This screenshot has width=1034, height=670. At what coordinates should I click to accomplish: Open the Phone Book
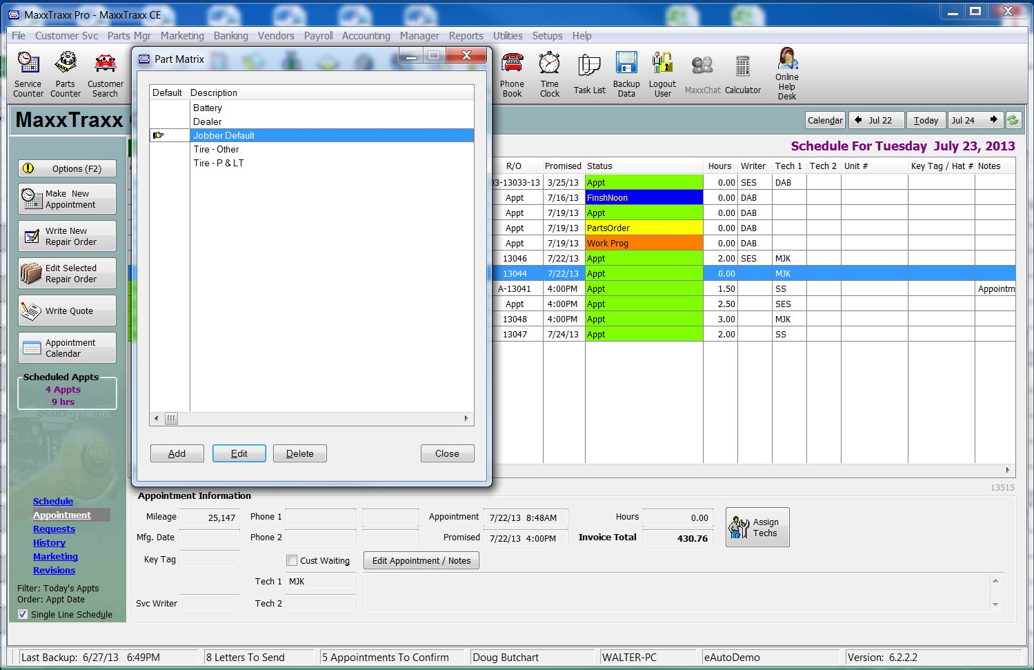(x=512, y=75)
